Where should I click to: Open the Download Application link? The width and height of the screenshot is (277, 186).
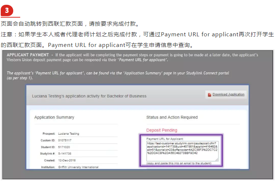point(228,95)
